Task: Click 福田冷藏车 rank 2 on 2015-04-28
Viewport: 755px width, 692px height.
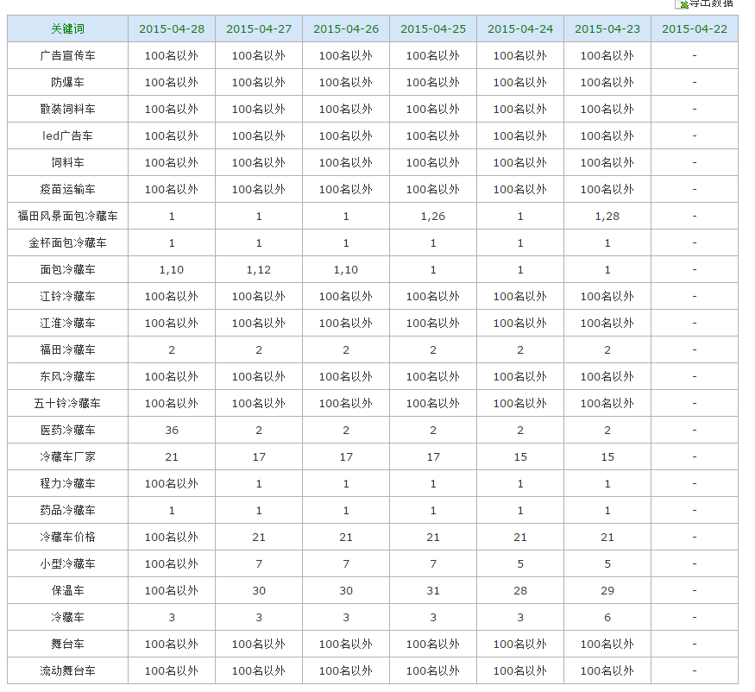Action: click(172, 350)
